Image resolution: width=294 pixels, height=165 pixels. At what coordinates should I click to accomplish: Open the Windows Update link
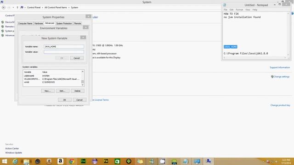13,153
